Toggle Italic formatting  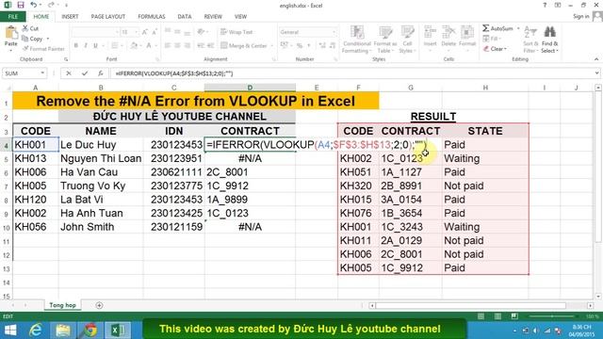86,46
